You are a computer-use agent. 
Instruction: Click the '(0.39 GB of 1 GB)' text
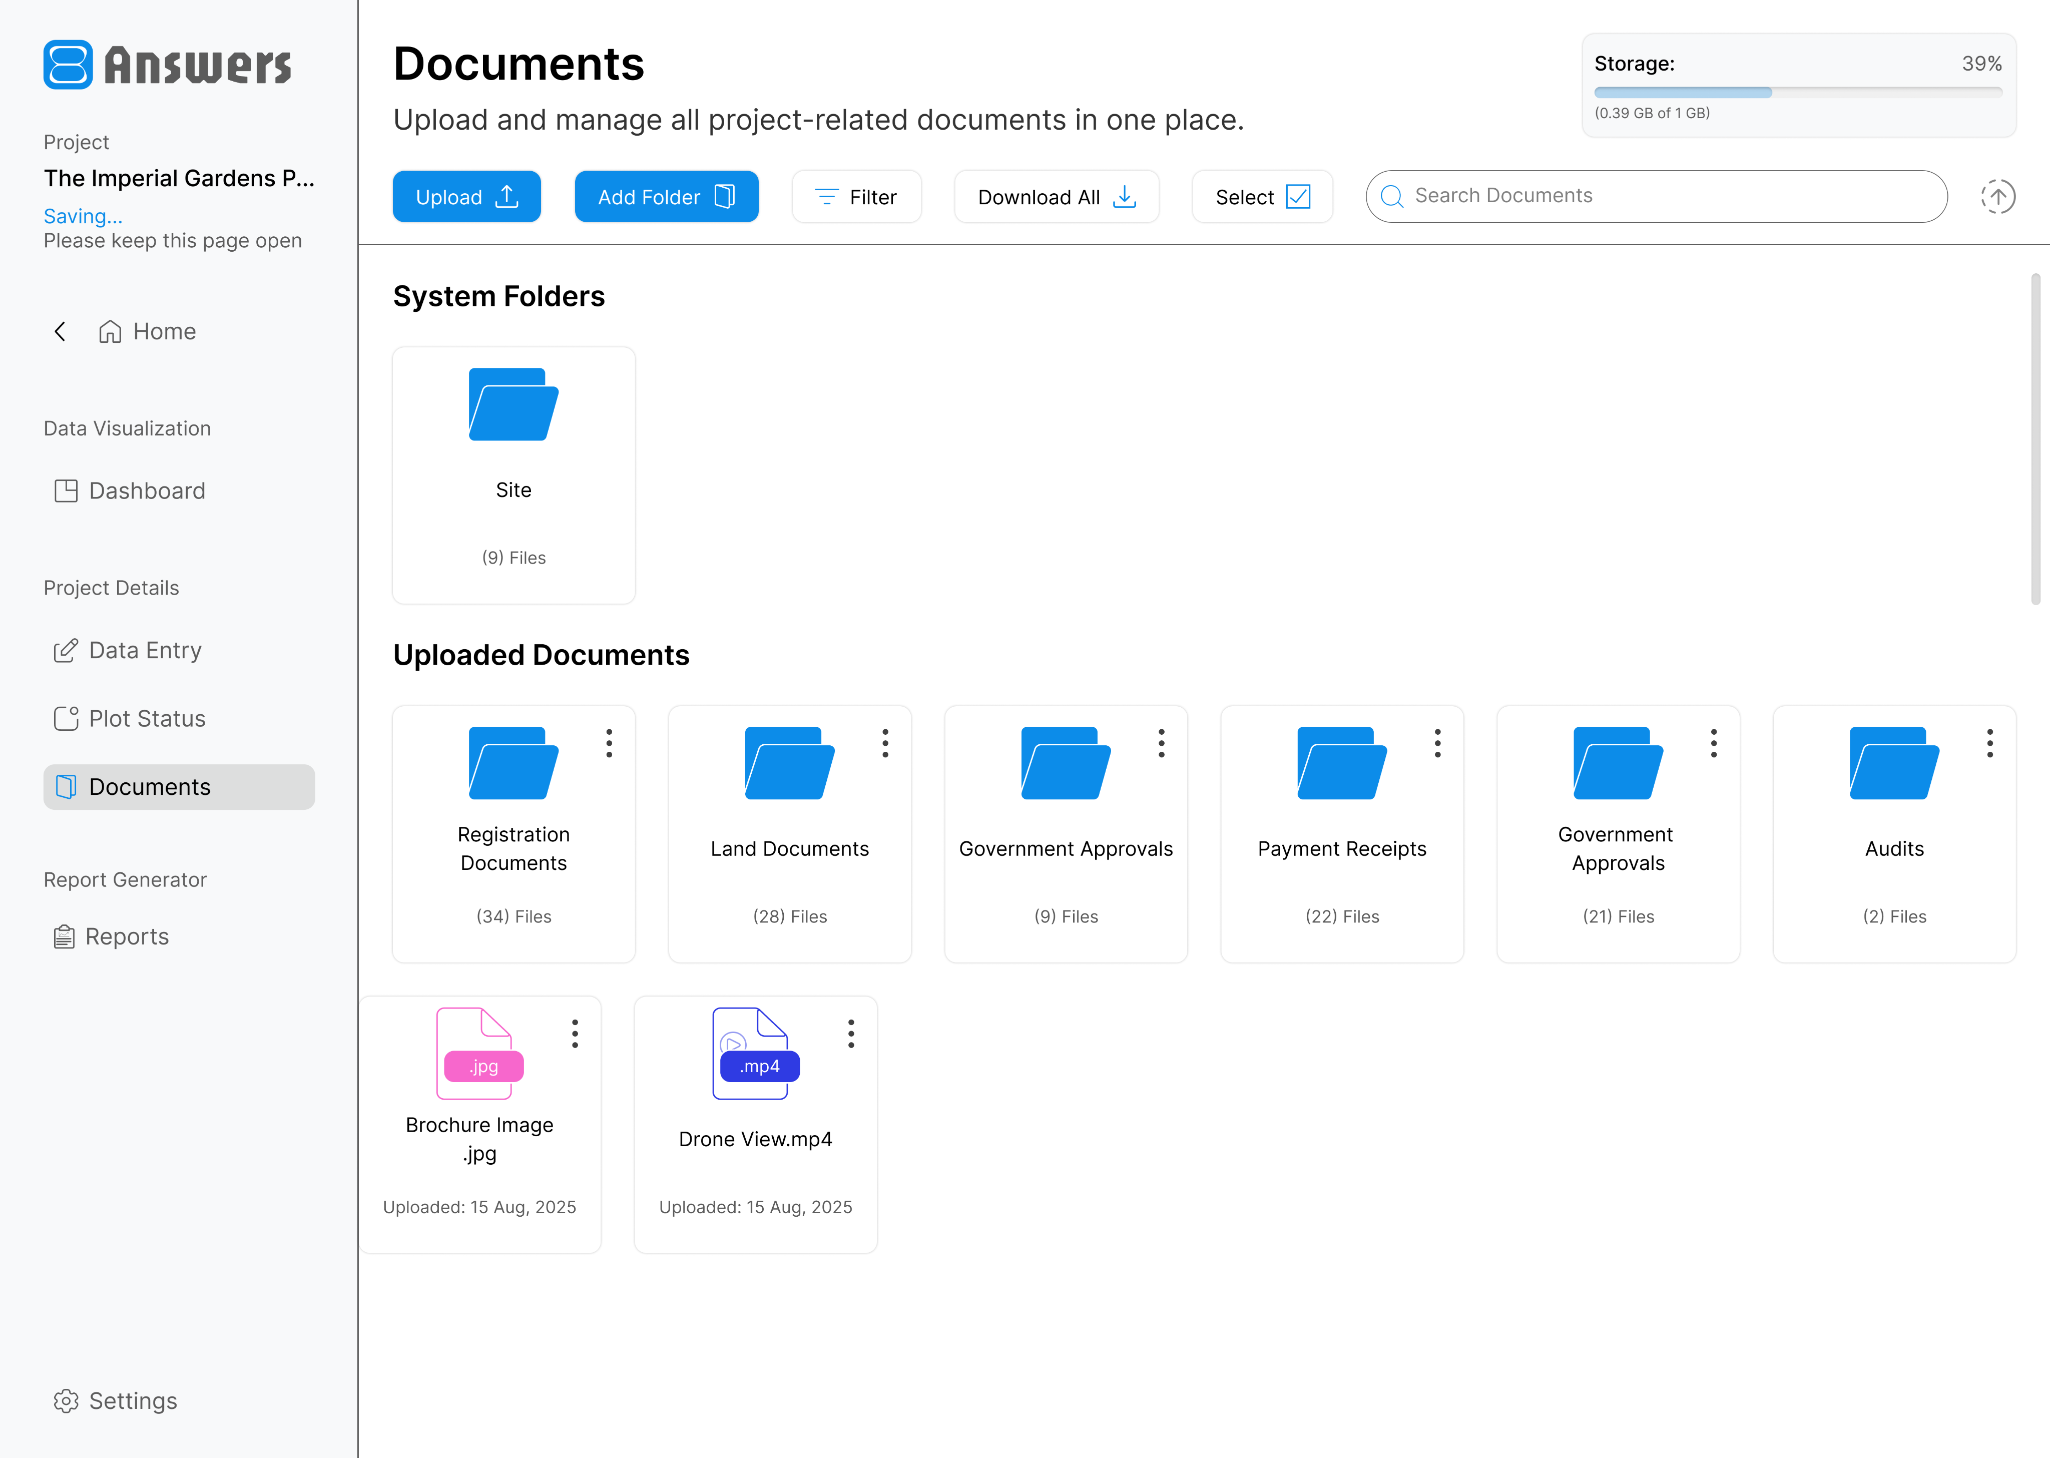[1652, 113]
